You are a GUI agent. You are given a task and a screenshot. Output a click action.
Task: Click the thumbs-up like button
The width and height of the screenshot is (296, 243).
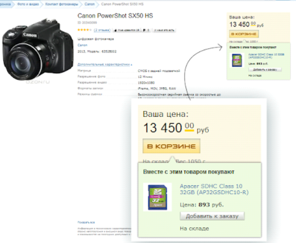tap(127, 30)
